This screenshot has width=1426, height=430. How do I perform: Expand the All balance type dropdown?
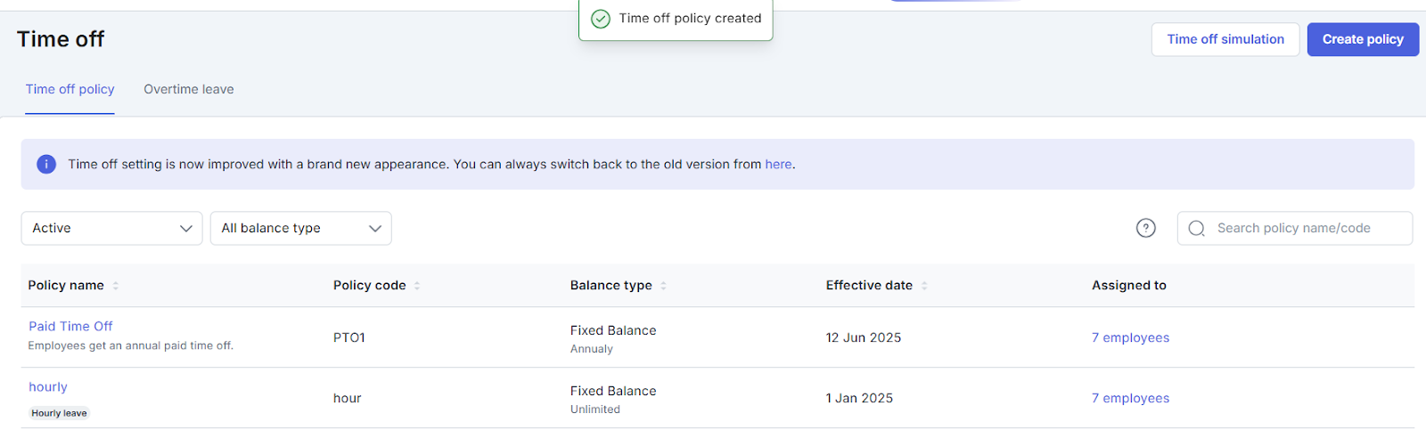click(x=300, y=228)
